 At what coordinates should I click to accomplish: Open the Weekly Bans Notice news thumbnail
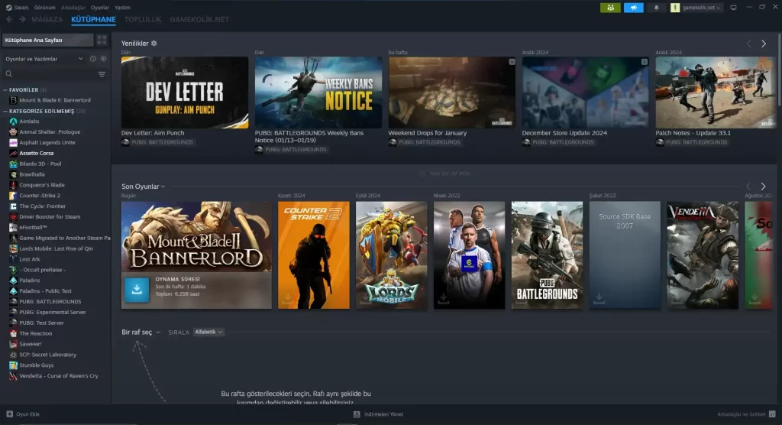pyautogui.click(x=318, y=92)
